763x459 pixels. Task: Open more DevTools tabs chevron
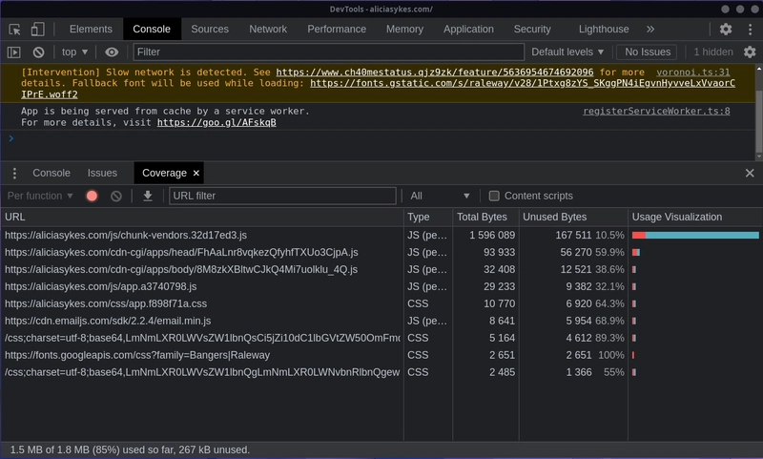click(x=650, y=30)
